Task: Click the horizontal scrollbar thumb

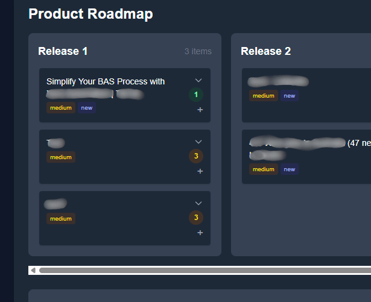Action: pyautogui.click(x=205, y=270)
